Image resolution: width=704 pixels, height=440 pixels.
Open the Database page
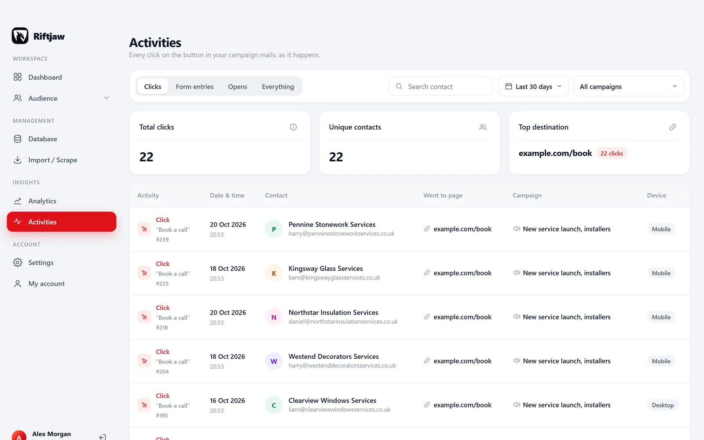click(x=62, y=139)
